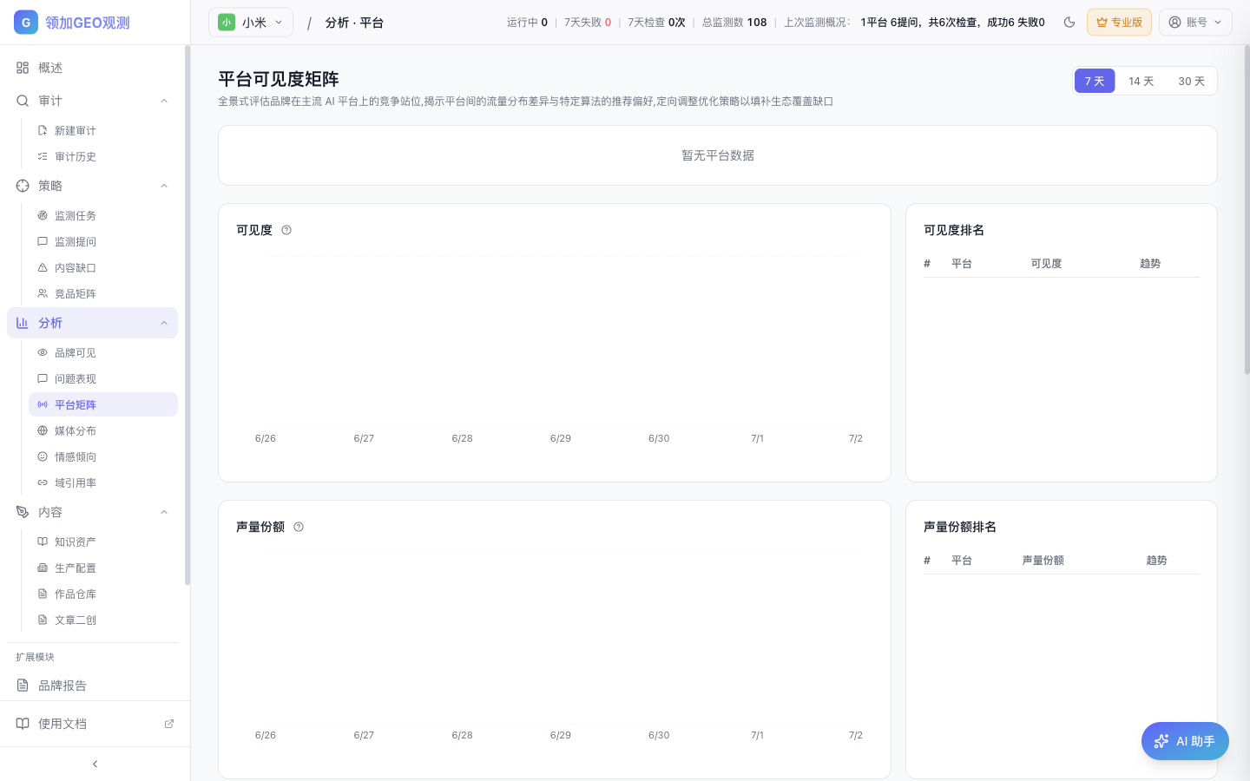
Task: Click the 审计 magnifier icon
Action: point(23,101)
